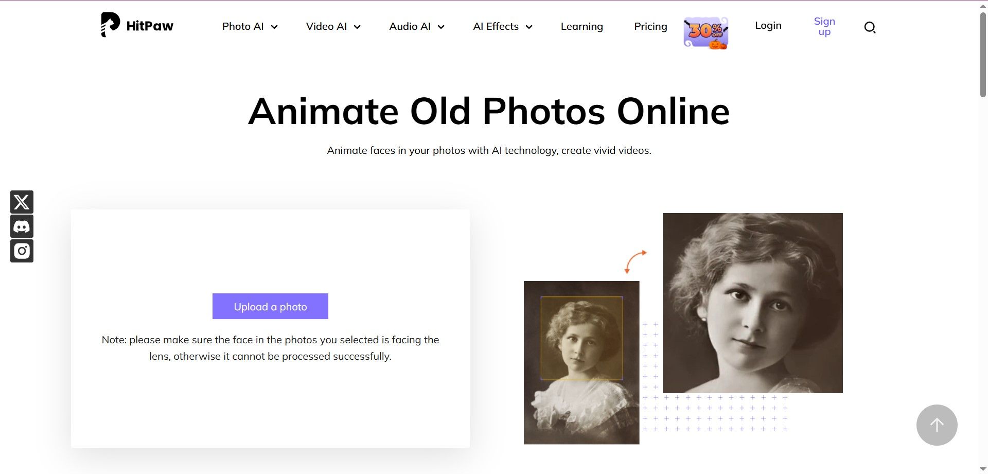Click the search magnifier icon
The height and width of the screenshot is (474, 988).
(x=870, y=27)
